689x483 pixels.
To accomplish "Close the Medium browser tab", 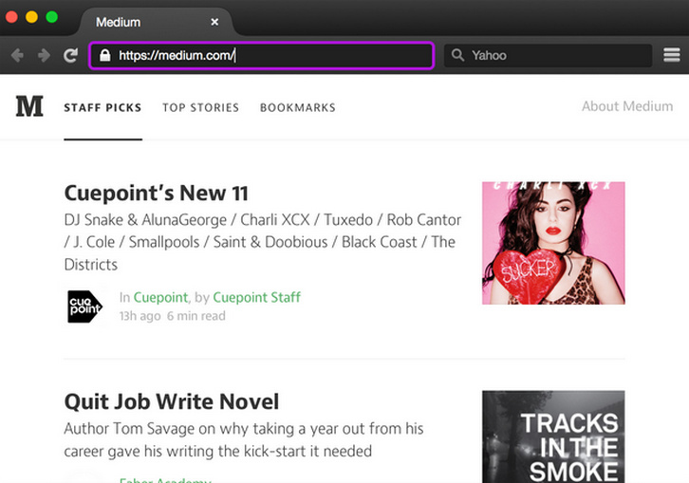I will [x=214, y=22].
